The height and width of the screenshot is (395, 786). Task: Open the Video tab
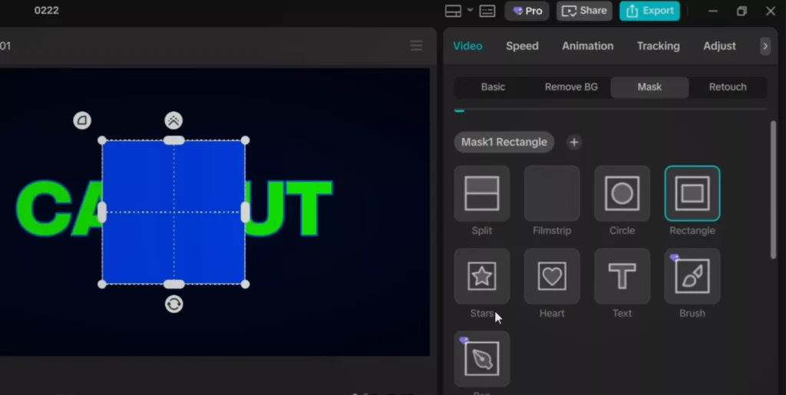click(467, 46)
